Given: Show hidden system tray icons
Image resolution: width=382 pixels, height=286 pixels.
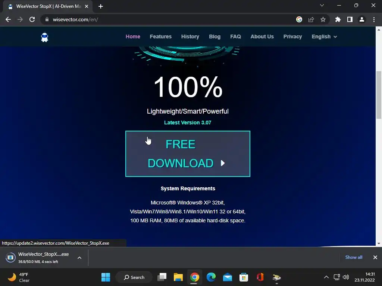Looking at the screenshot, I should tap(326, 277).
